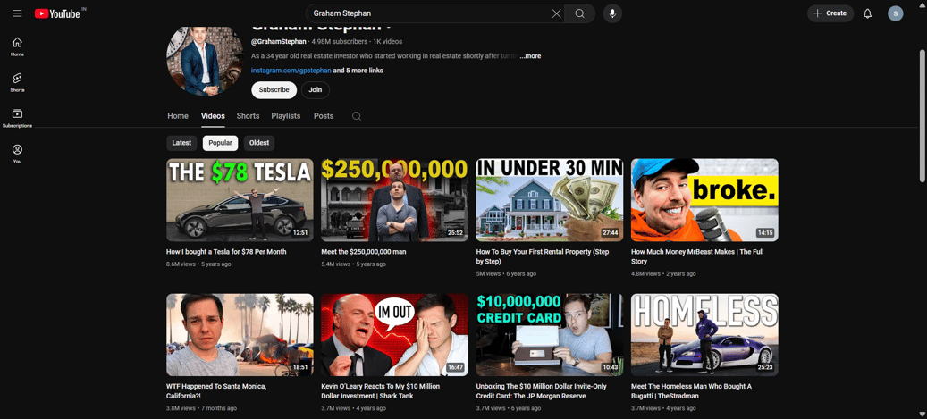Screen dimensions: 927x419
Task: Switch to the channel Home tab
Action: (x=177, y=116)
